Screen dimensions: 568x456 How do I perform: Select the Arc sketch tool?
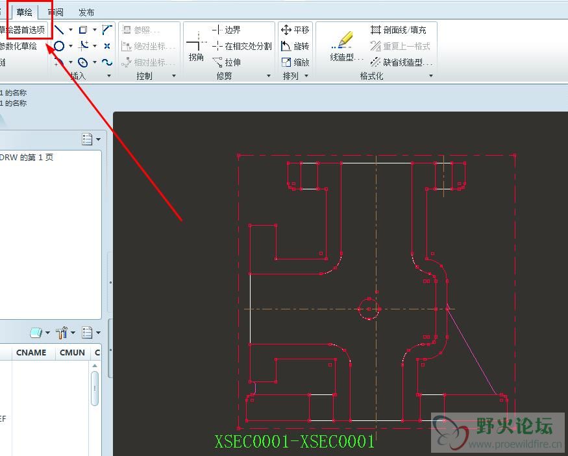click(x=59, y=62)
